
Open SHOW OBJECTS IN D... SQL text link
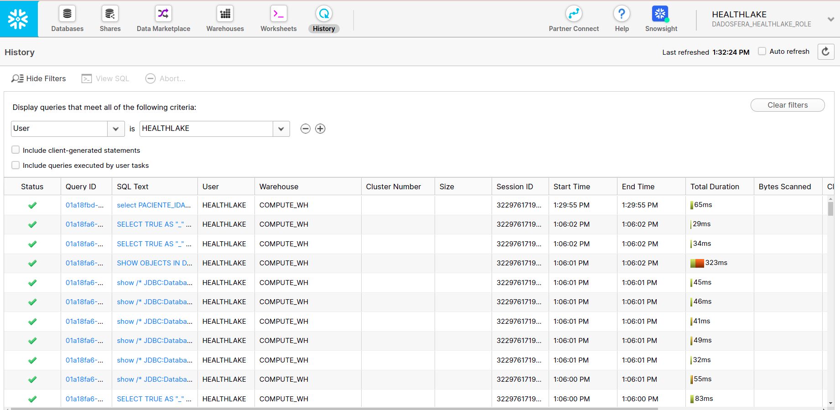[x=155, y=263]
